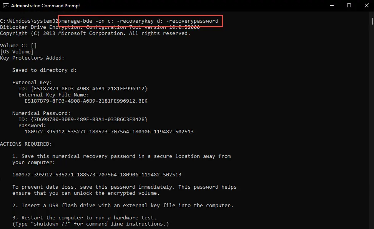Click the Command Prompt icon in title bar
This screenshot has height=229, width=374.
coord(6,5)
